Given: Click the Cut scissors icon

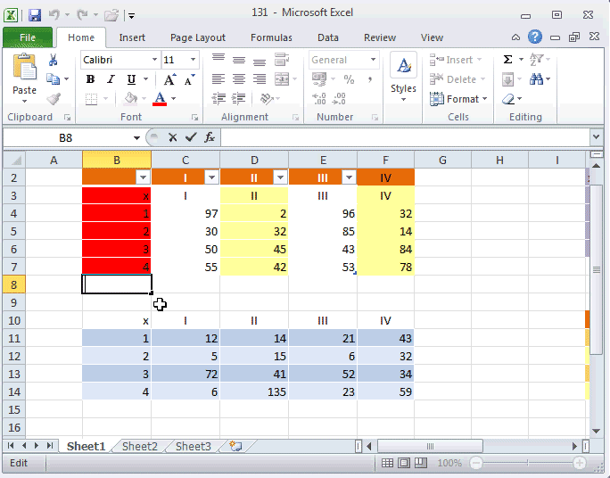Looking at the screenshot, I should pos(53,60).
